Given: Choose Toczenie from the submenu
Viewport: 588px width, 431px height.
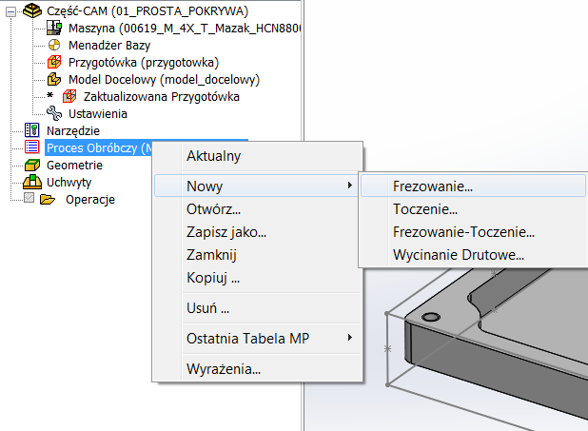Looking at the screenshot, I should click(425, 209).
